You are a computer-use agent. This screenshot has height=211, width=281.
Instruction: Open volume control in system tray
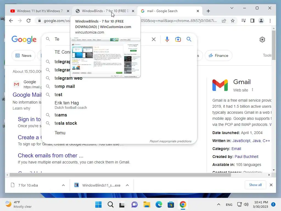pos(246,204)
